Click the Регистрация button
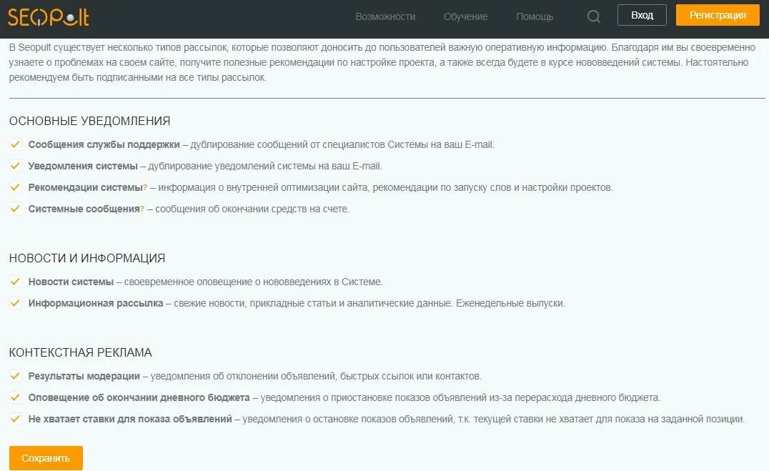The image size is (769, 471). pyautogui.click(x=718, y=15)
